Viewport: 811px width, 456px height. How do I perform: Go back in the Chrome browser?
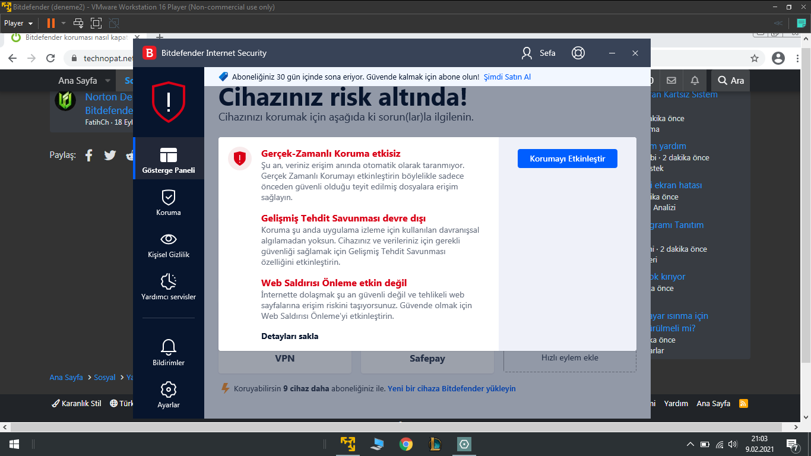click(13, 58)
